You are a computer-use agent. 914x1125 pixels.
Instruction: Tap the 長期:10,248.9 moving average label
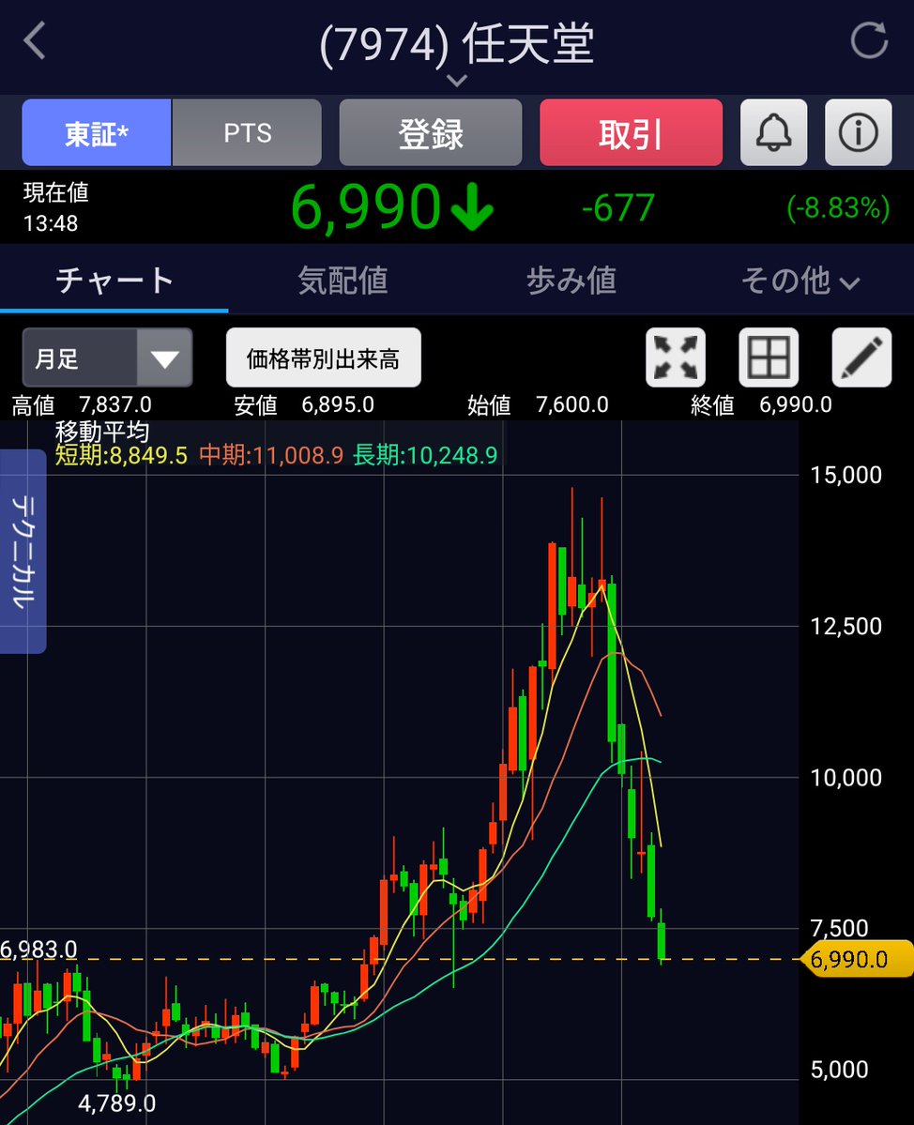[425, 455]
